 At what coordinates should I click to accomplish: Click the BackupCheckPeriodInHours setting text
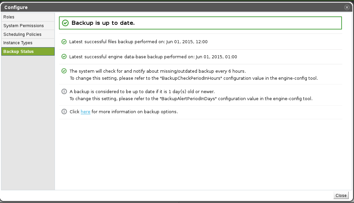(192, 78)
